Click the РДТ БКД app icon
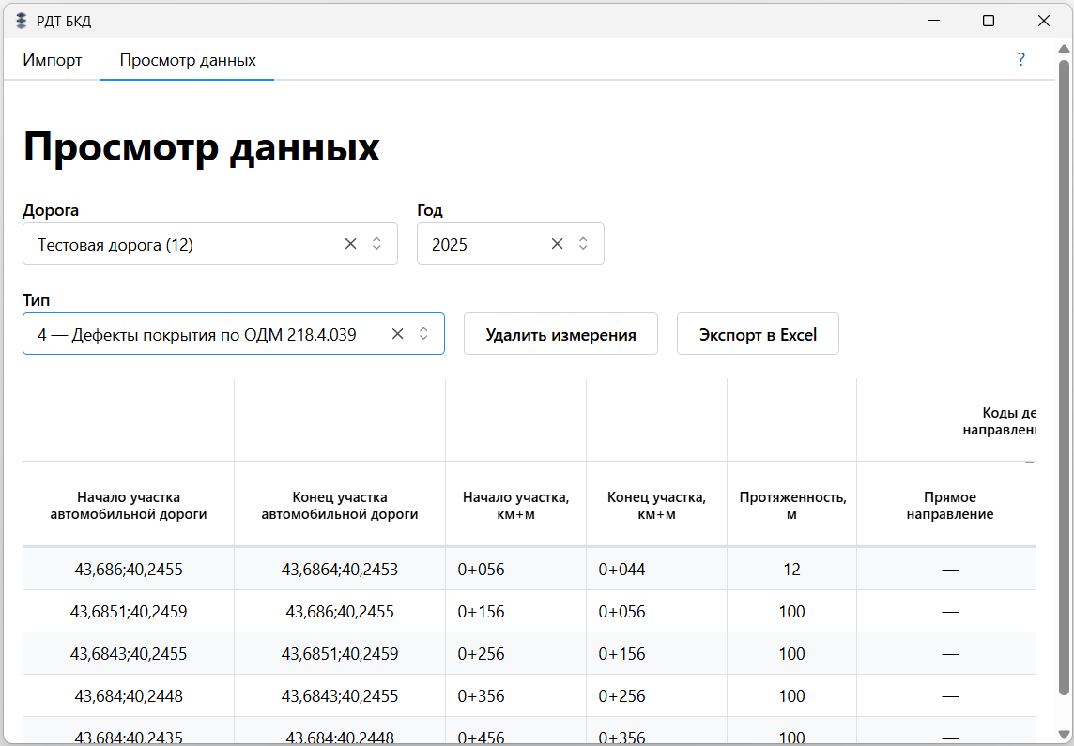 (22, 22)
